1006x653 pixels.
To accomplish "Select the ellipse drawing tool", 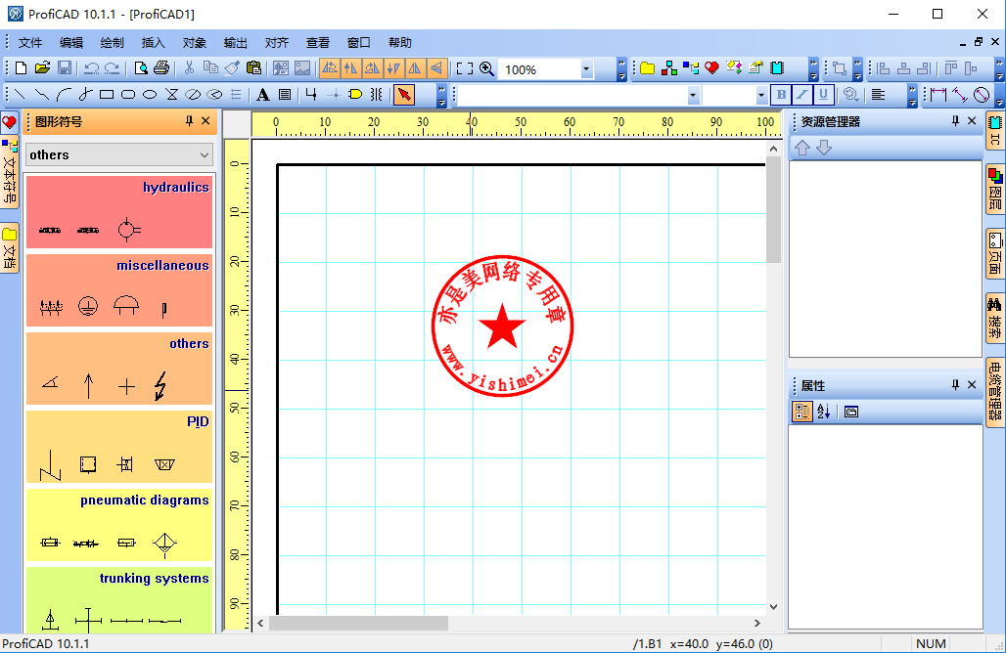I will pyautogui.click(x=150, y=95).
